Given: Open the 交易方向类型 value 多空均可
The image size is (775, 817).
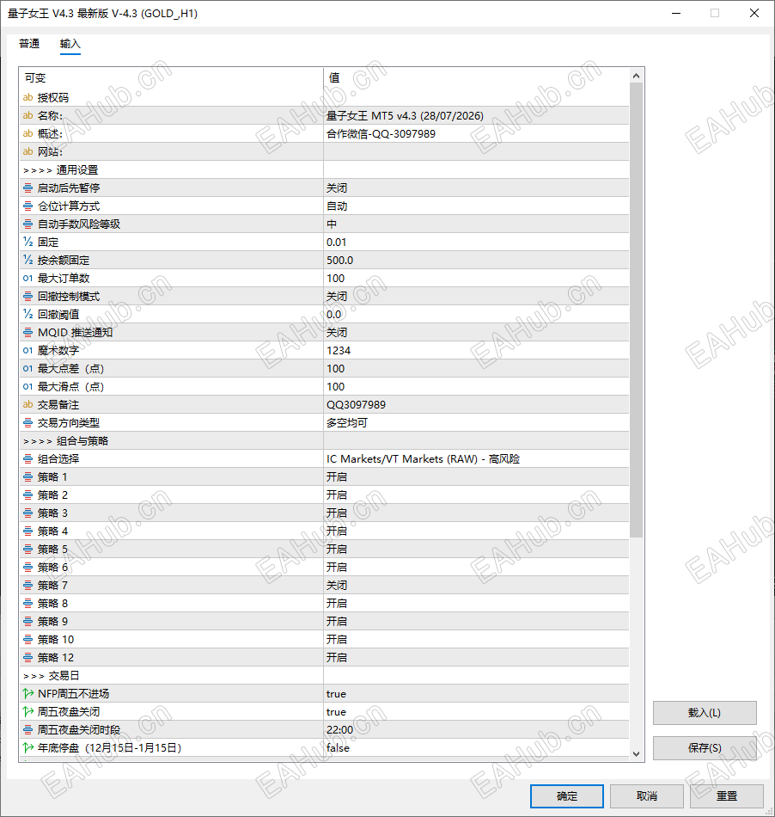Looking at the screenshot, I should coord(476,422).
